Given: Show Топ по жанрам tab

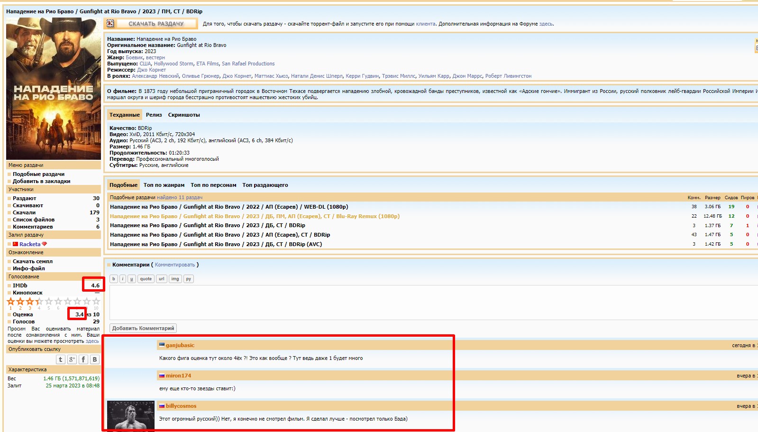Looking at the screenshot, I should (x=164, y=185).
